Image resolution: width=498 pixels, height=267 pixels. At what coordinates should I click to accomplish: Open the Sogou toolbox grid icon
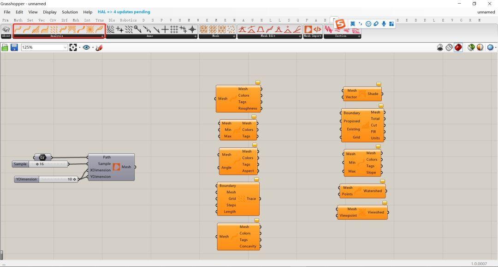point(391,24)
